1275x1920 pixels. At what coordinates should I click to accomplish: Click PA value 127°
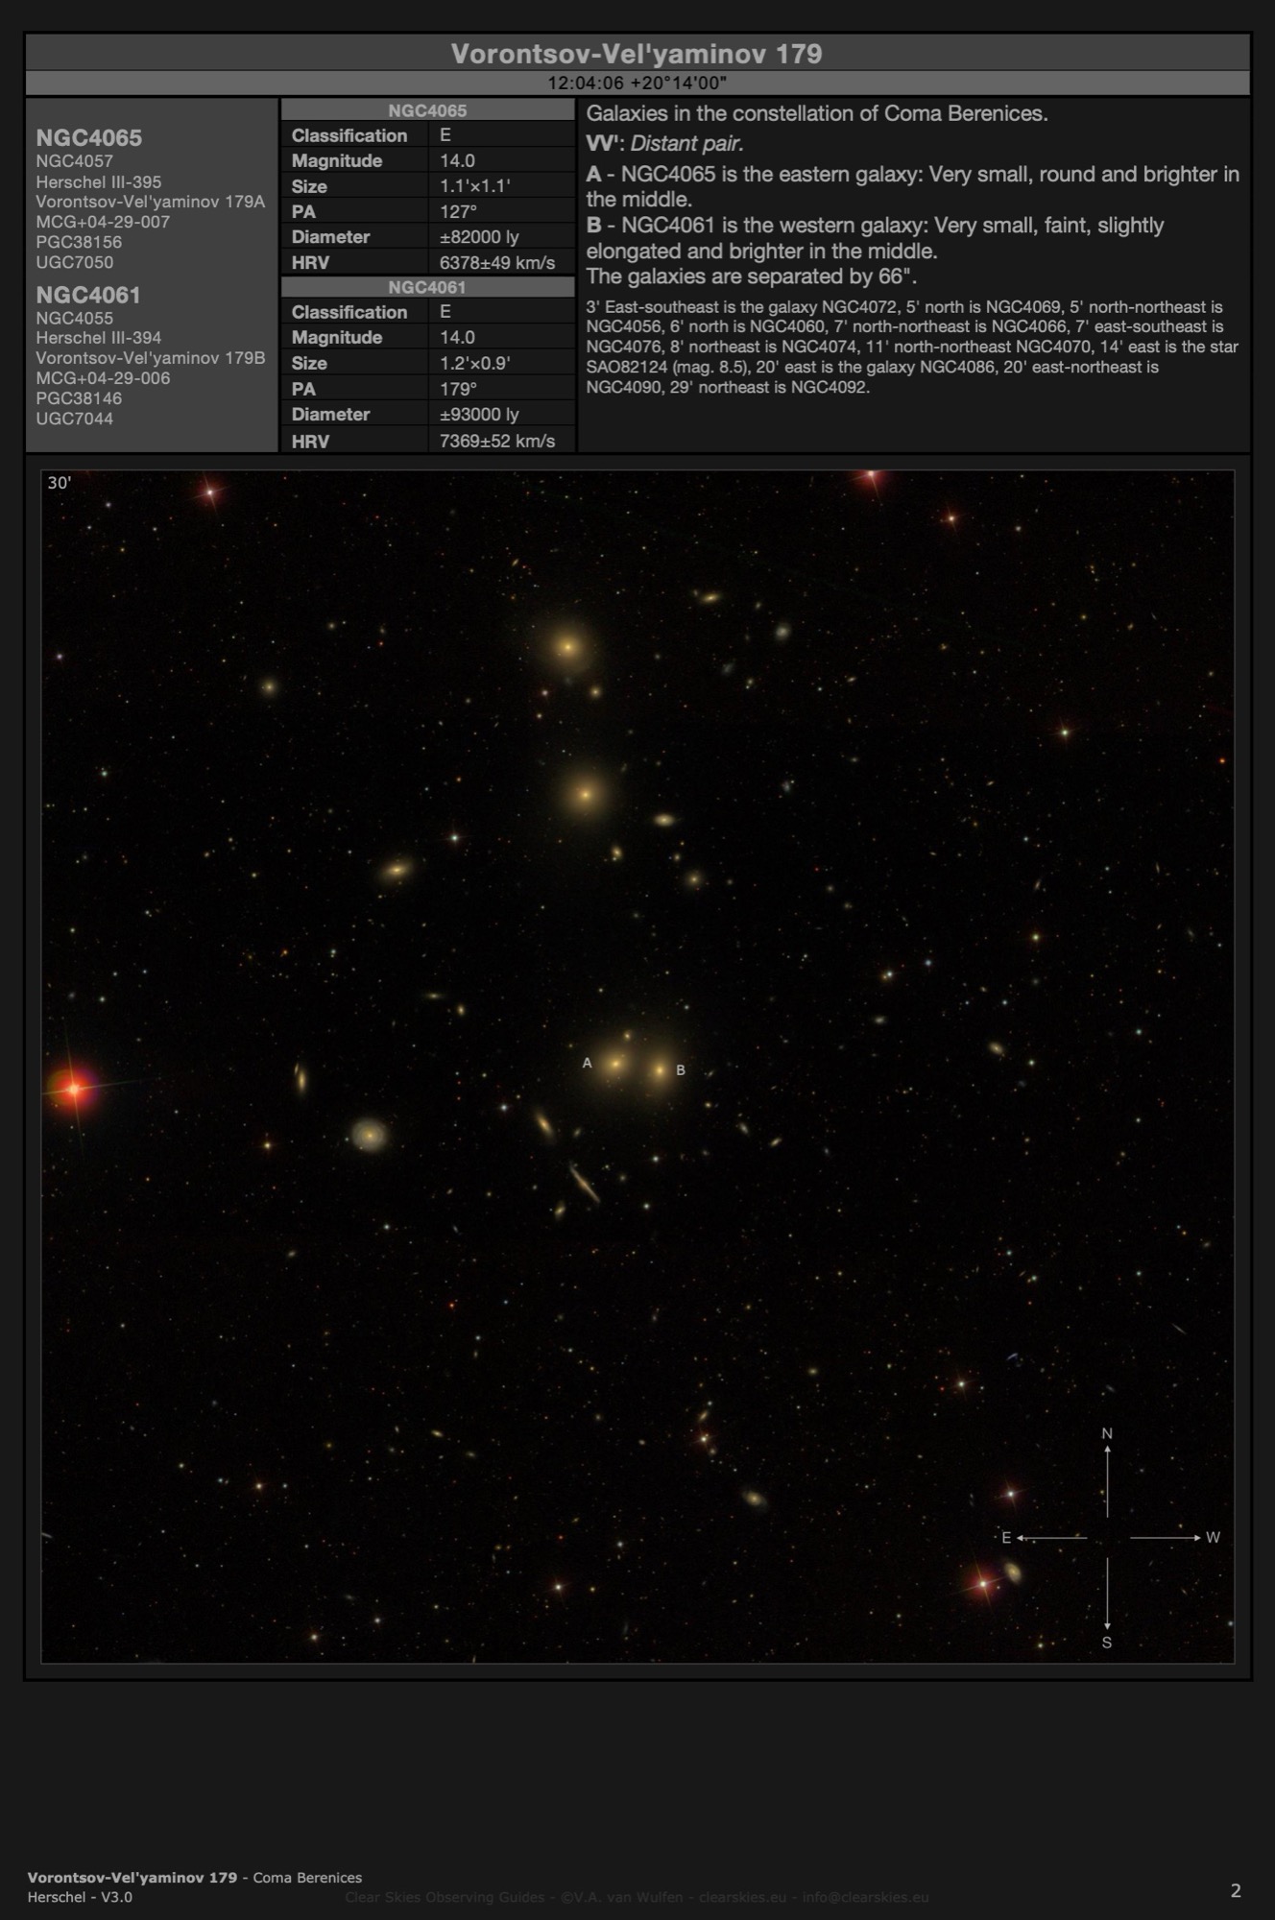coord(458,211)
